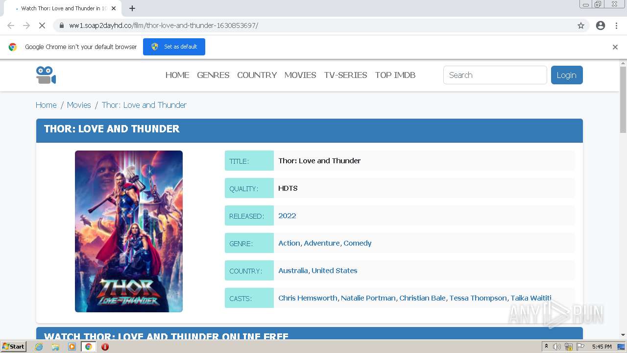Set Chrome as default browser
The image size is (627, 353).
click(174, 47)
